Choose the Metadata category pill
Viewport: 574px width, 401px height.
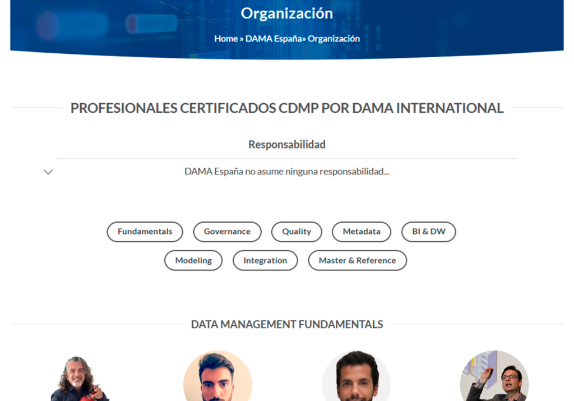tap(362, 232)
